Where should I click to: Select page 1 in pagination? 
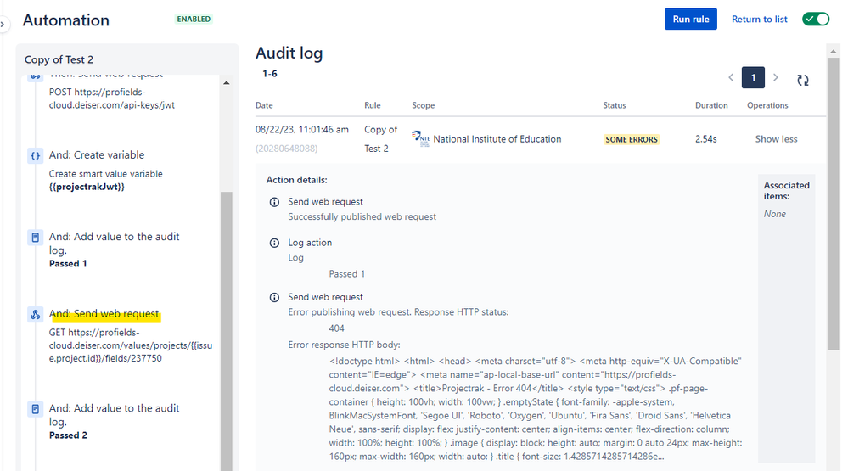[x=753, y=78]
